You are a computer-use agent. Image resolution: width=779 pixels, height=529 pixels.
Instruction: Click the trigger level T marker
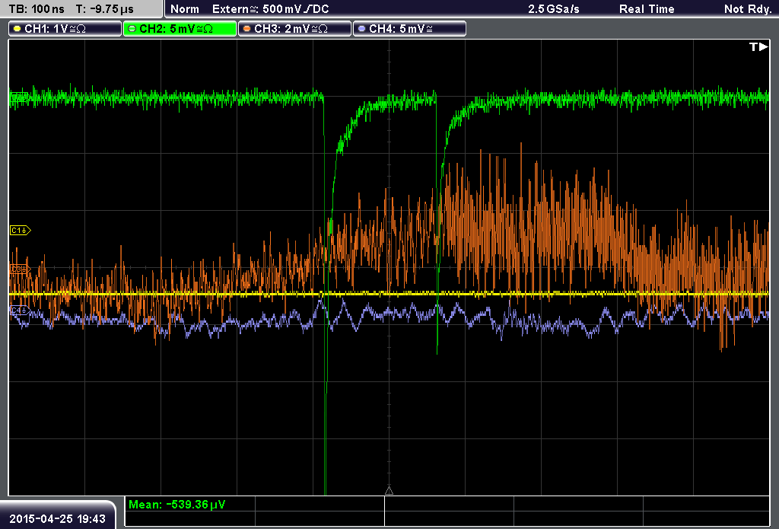point(758,46)
